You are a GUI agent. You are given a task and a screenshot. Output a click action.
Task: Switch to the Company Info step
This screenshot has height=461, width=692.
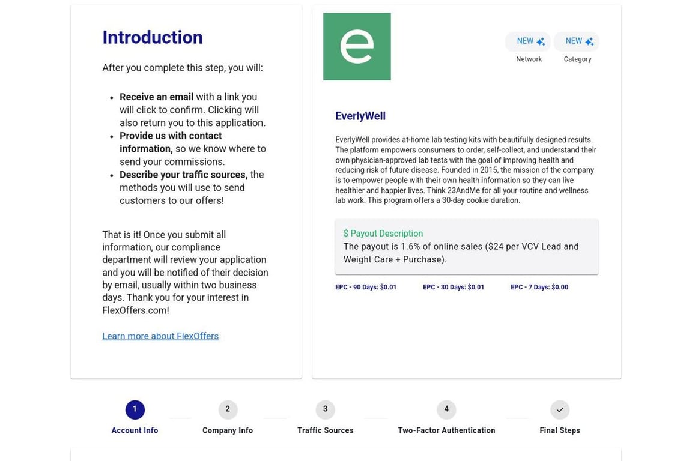point(228,430)
